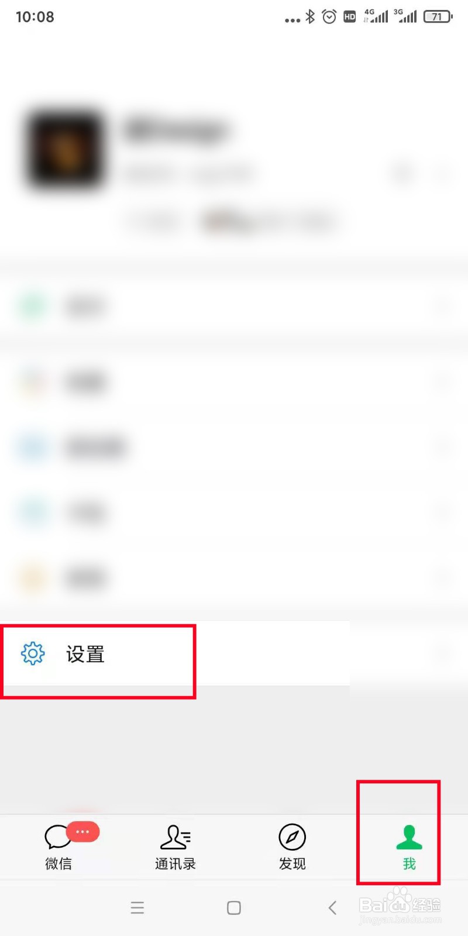468x936 pixels.
Task: Tap the Android back arrow button
Action: click(332, 907)
